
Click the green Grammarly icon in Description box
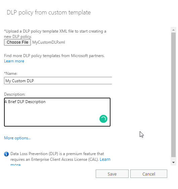[103, 119]
